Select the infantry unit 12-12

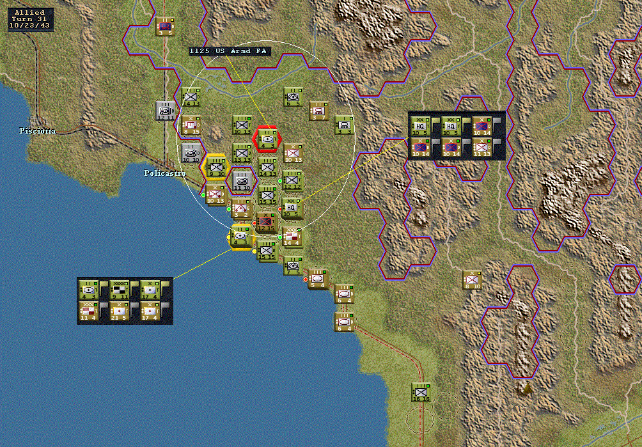tap(292, 180)
